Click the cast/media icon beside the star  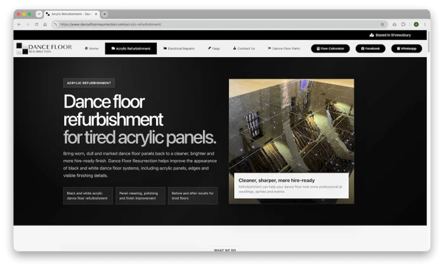point(395,25)
